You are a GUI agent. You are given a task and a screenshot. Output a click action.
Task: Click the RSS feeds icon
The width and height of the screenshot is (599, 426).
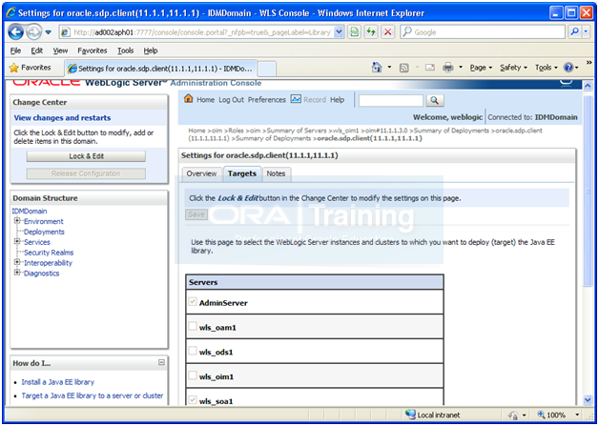pos(403,68)
